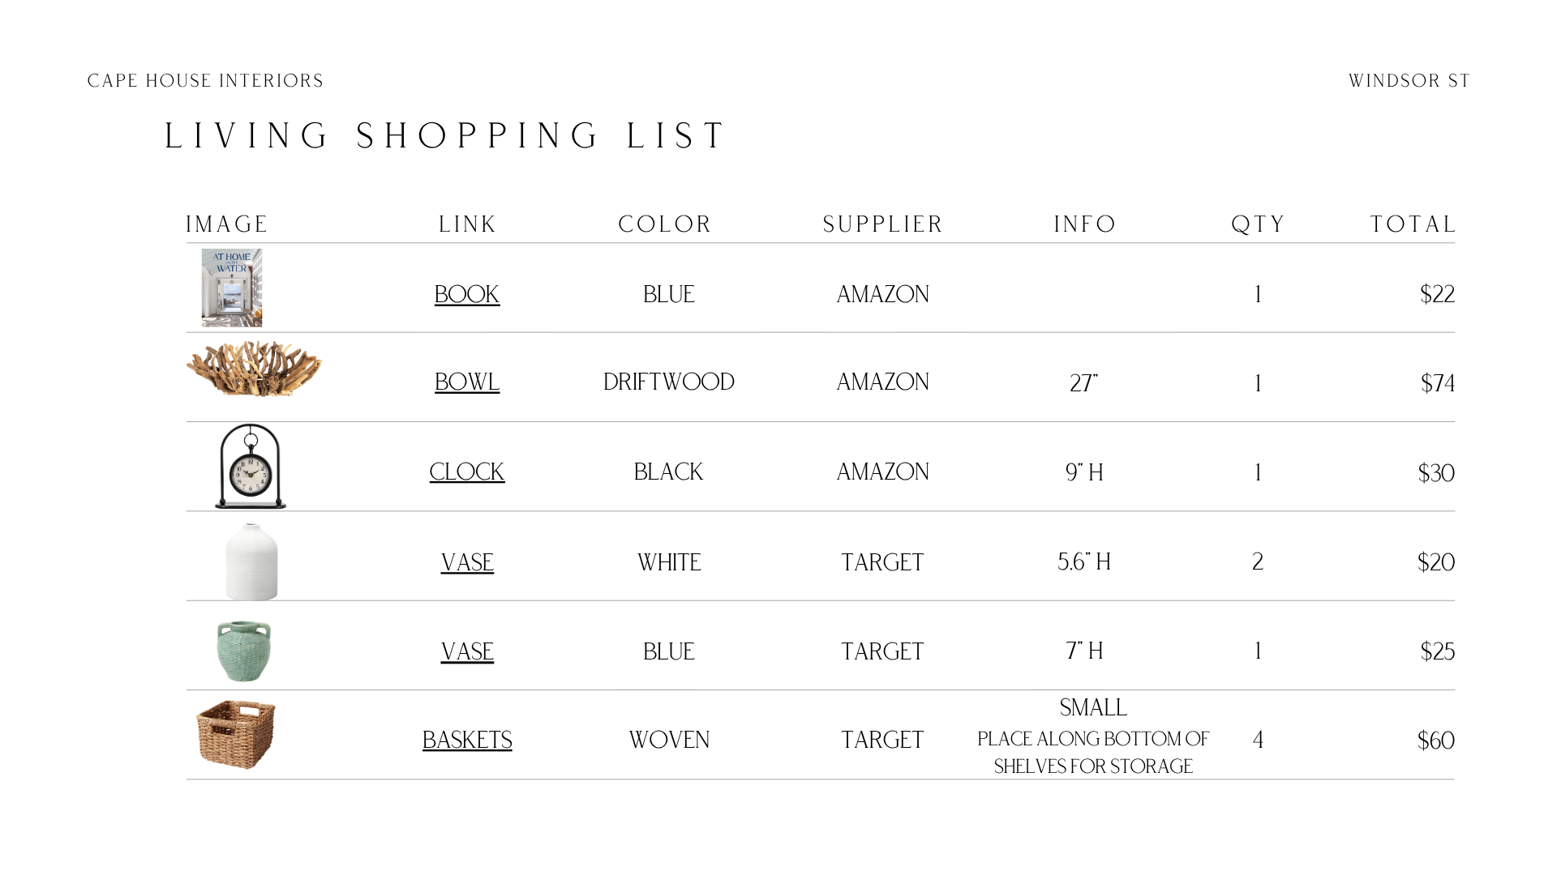The width and height of the screenshot is (1557, 875).
Task: Open the white VASE link
Action: [x=467, y=562]
